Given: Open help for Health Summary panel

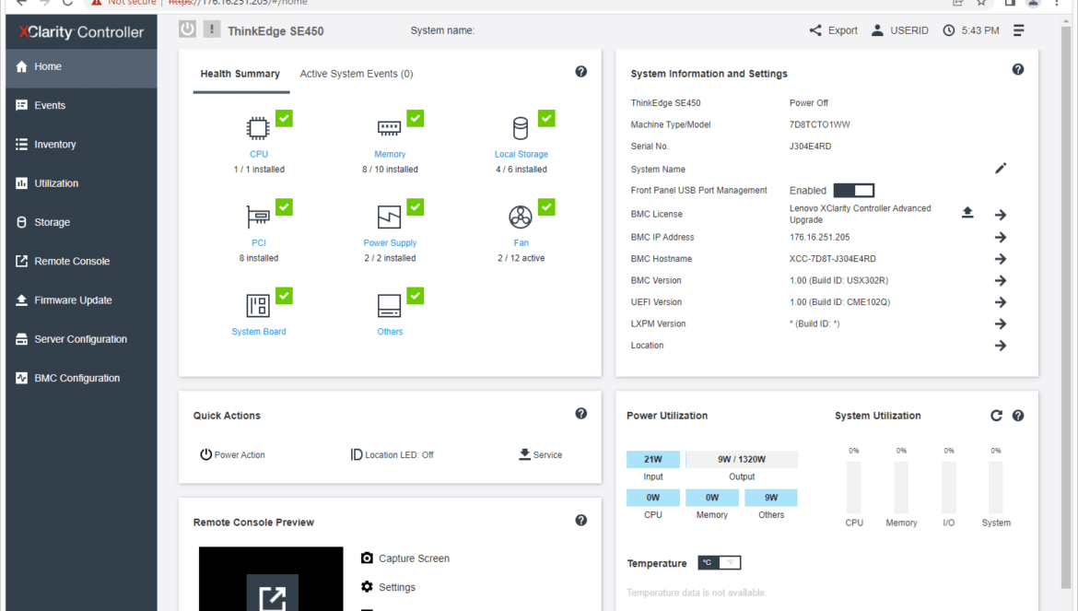Looking at the screenshot, I should pos(581,72).
